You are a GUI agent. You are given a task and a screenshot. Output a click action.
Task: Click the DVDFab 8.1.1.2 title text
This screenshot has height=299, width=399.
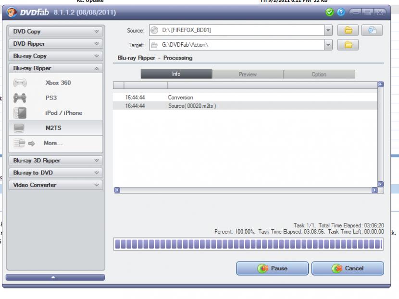[x=68, y=12]
